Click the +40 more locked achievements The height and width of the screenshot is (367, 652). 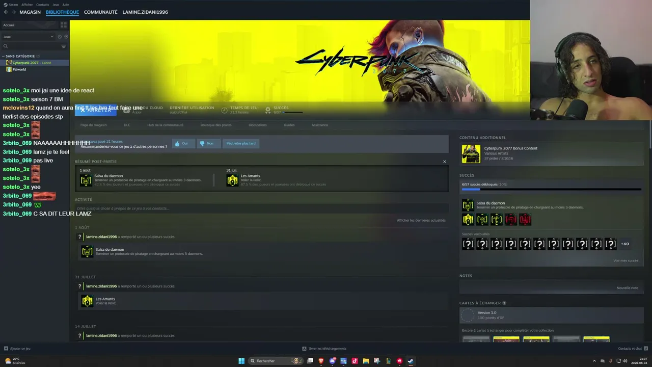624,244
